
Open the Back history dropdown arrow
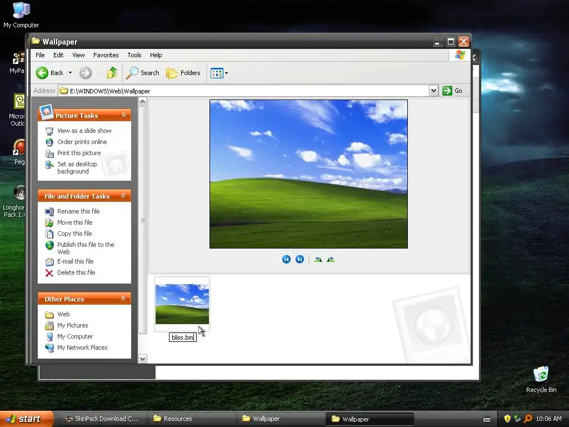click(70, 73)
